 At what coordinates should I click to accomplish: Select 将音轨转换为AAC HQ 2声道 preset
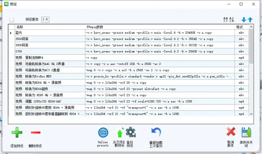50,64
